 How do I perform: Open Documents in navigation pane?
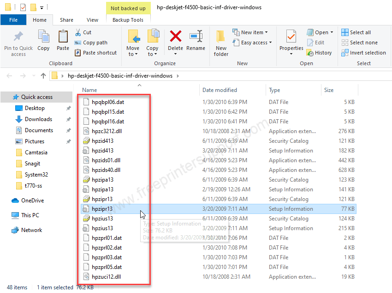click(39, 130)
